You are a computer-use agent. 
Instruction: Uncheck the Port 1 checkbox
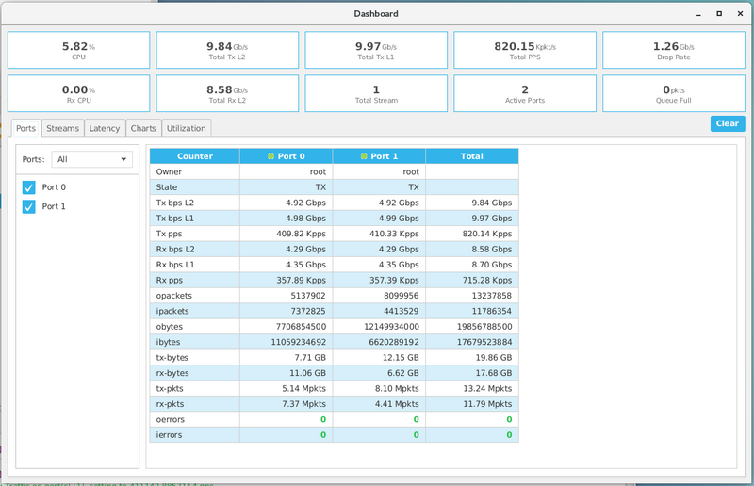point(28,206)
